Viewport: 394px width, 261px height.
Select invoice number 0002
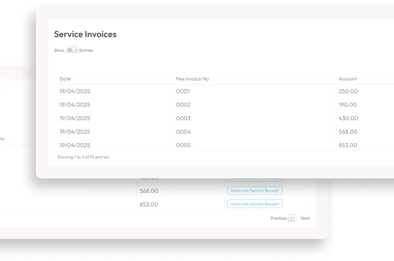coord(183,105)
